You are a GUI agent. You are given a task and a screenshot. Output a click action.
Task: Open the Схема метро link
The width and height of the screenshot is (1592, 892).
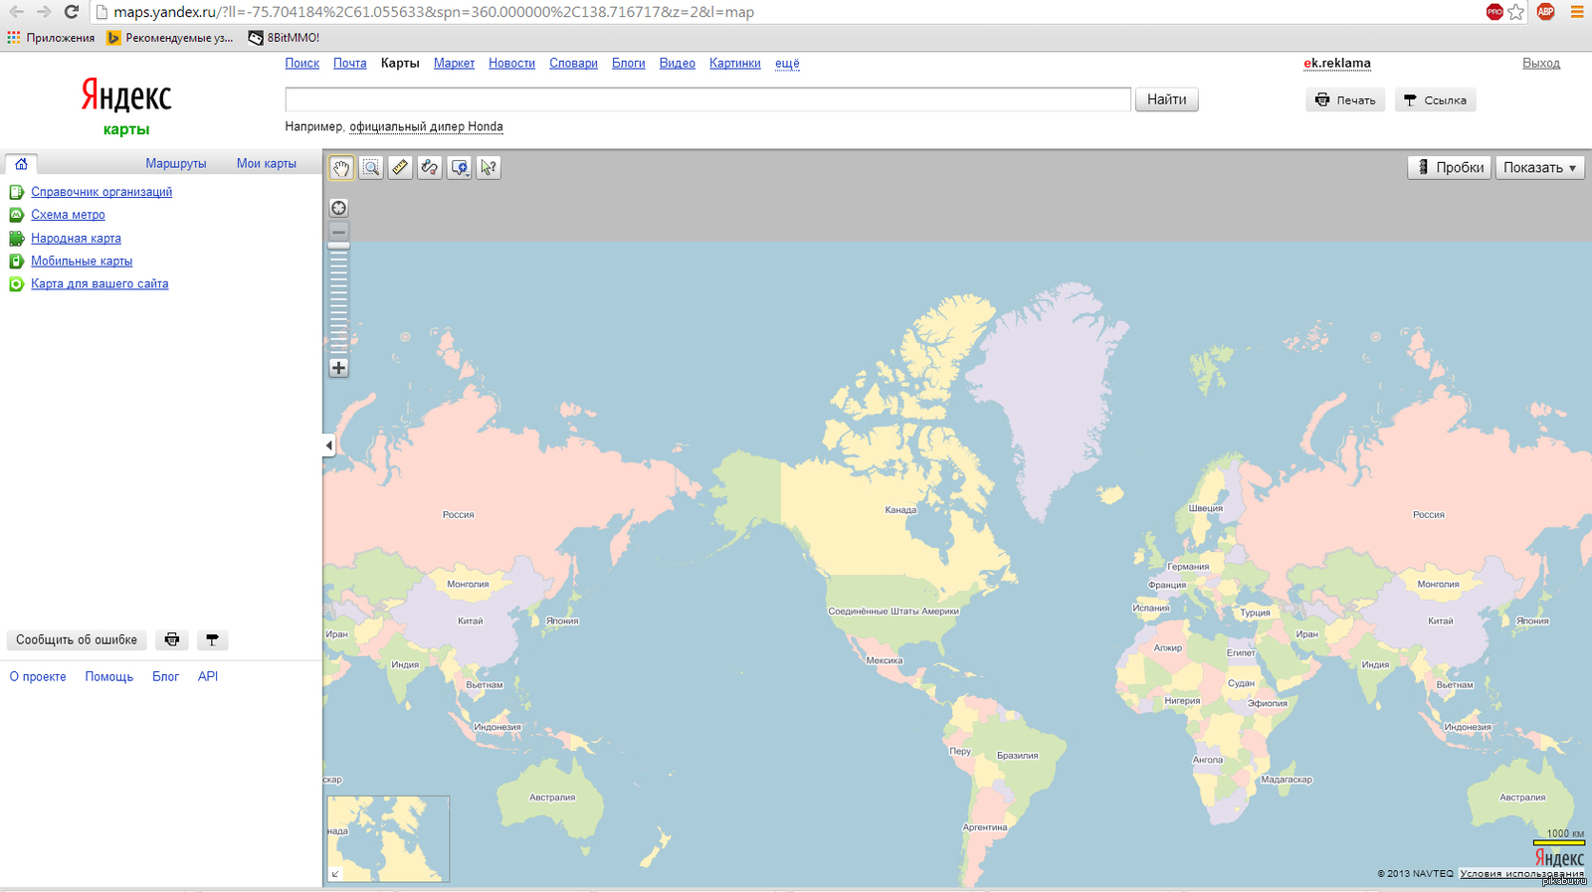tap(68, 215)
